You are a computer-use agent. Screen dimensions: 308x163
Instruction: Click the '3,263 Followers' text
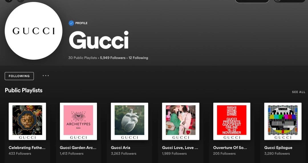[x=123, y=154]
